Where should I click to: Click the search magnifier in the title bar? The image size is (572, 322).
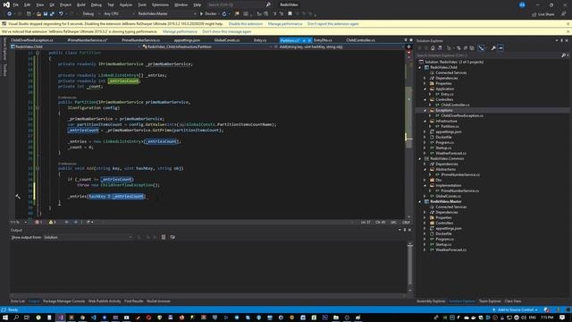click(268, 4)
